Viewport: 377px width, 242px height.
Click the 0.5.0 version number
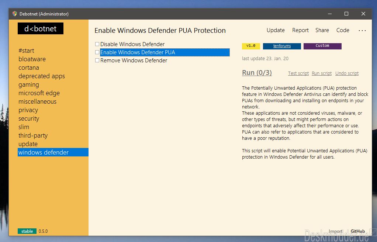(43, 231)
